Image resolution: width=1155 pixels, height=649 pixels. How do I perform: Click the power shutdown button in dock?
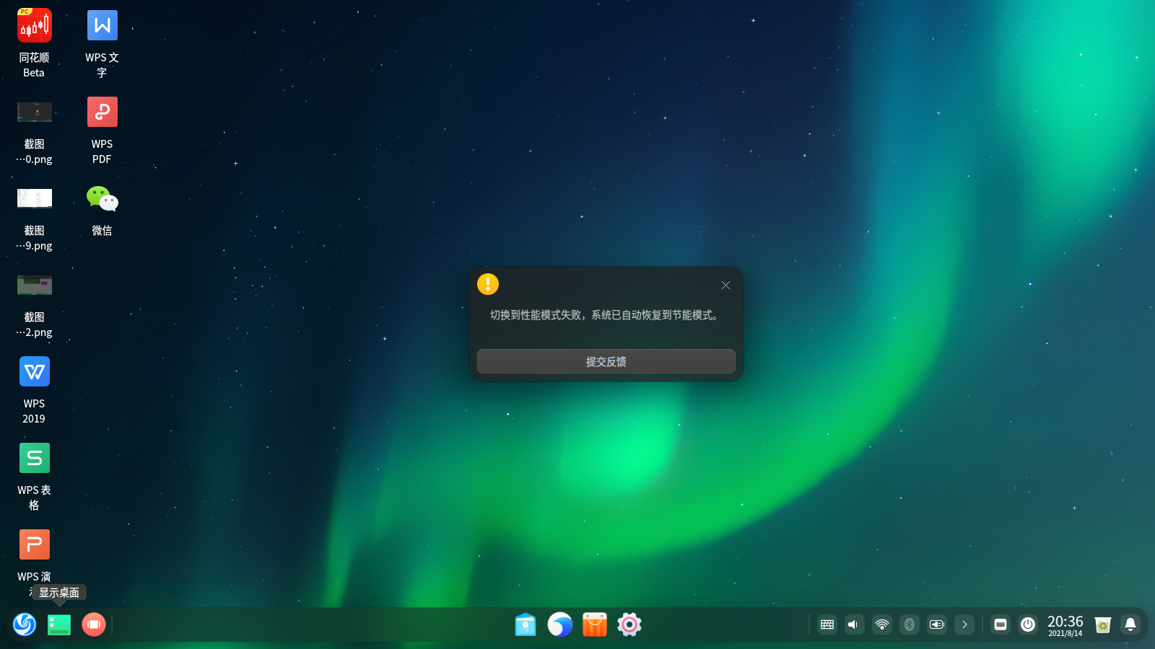point(1028,624)
